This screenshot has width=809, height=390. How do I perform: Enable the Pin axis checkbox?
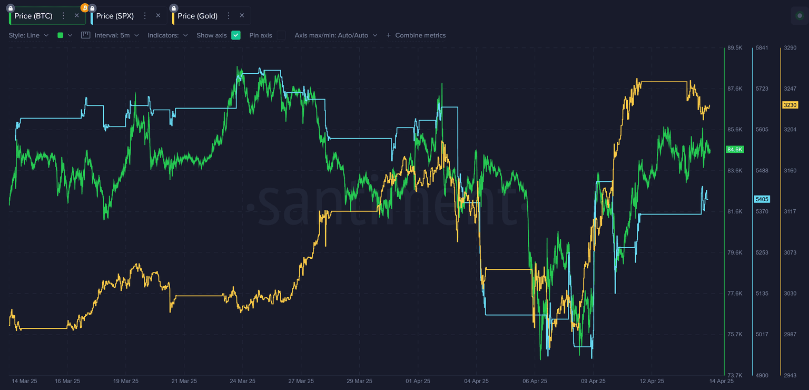[281, 35]
